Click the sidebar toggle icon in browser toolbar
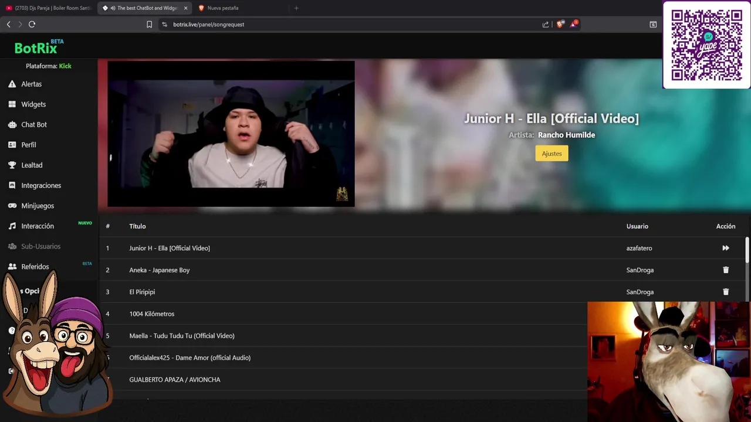The height and width of the screenshot is (422, 751). pos(653,24)
